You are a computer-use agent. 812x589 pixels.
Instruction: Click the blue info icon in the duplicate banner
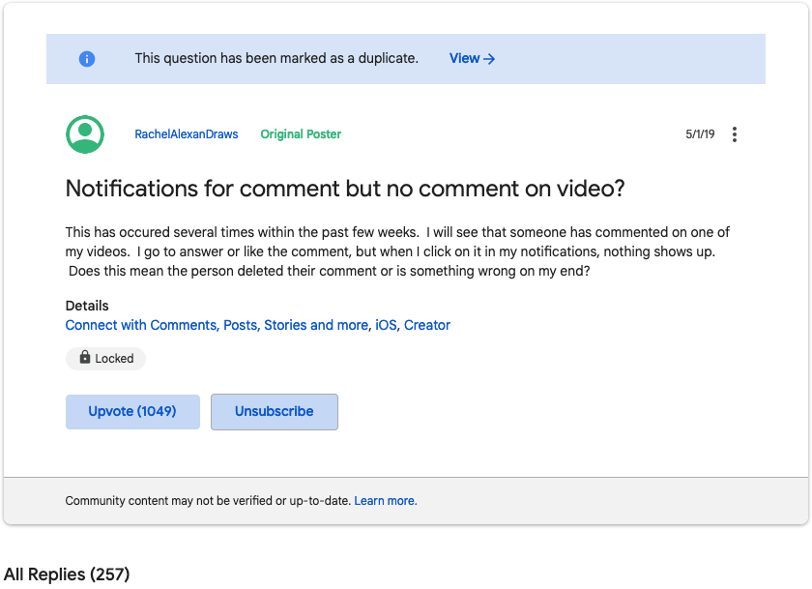pos(87,58)
